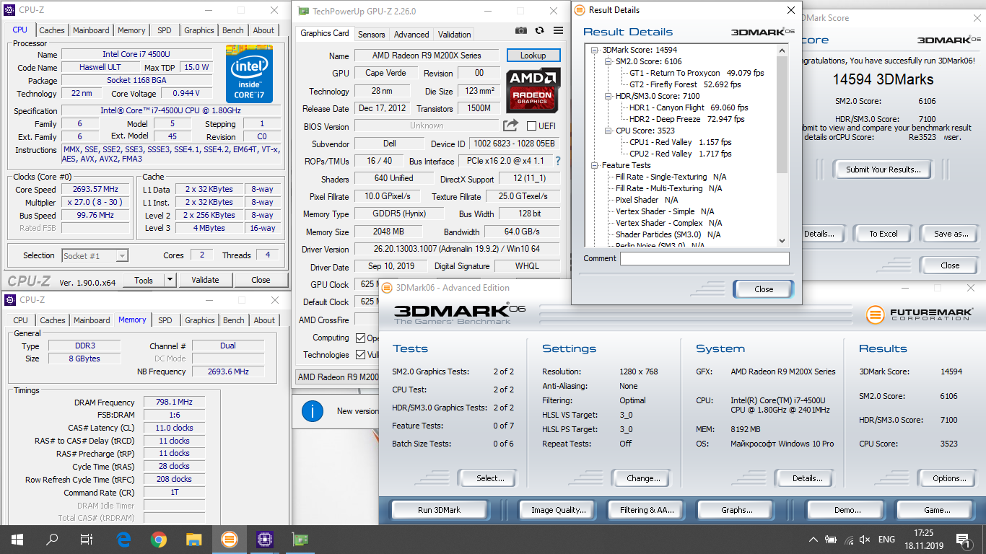Open the network tray icon
The image size is (986, 554).
coord(848,540)
